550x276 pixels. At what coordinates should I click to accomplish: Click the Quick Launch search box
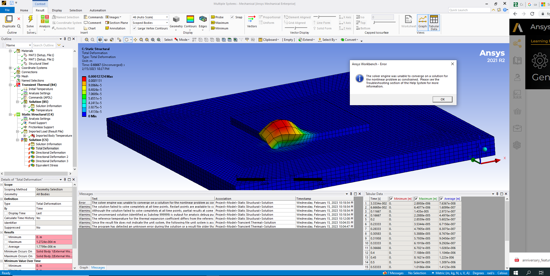(469, 10)
